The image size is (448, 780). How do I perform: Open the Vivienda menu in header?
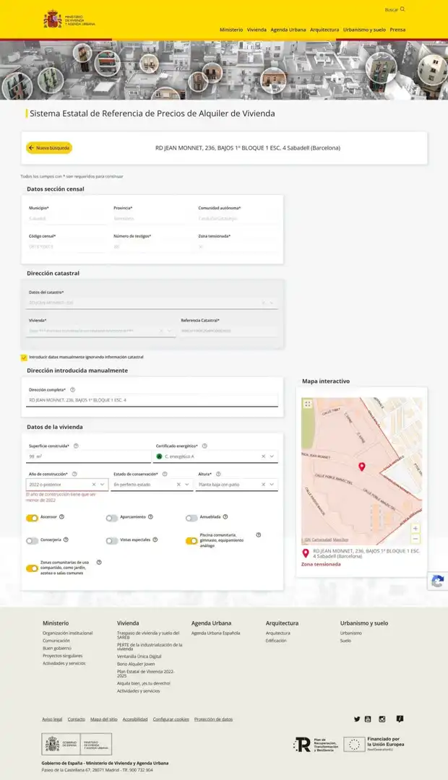(x=257, y=30)
